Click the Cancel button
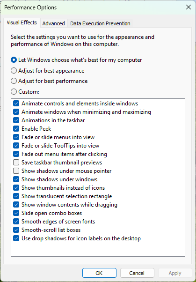Image resolution: width=196 pixels, height=282 pixels. click(137, 273)
